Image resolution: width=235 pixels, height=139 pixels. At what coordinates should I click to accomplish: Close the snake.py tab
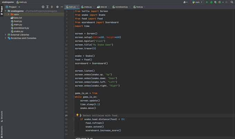pos(94,7)
